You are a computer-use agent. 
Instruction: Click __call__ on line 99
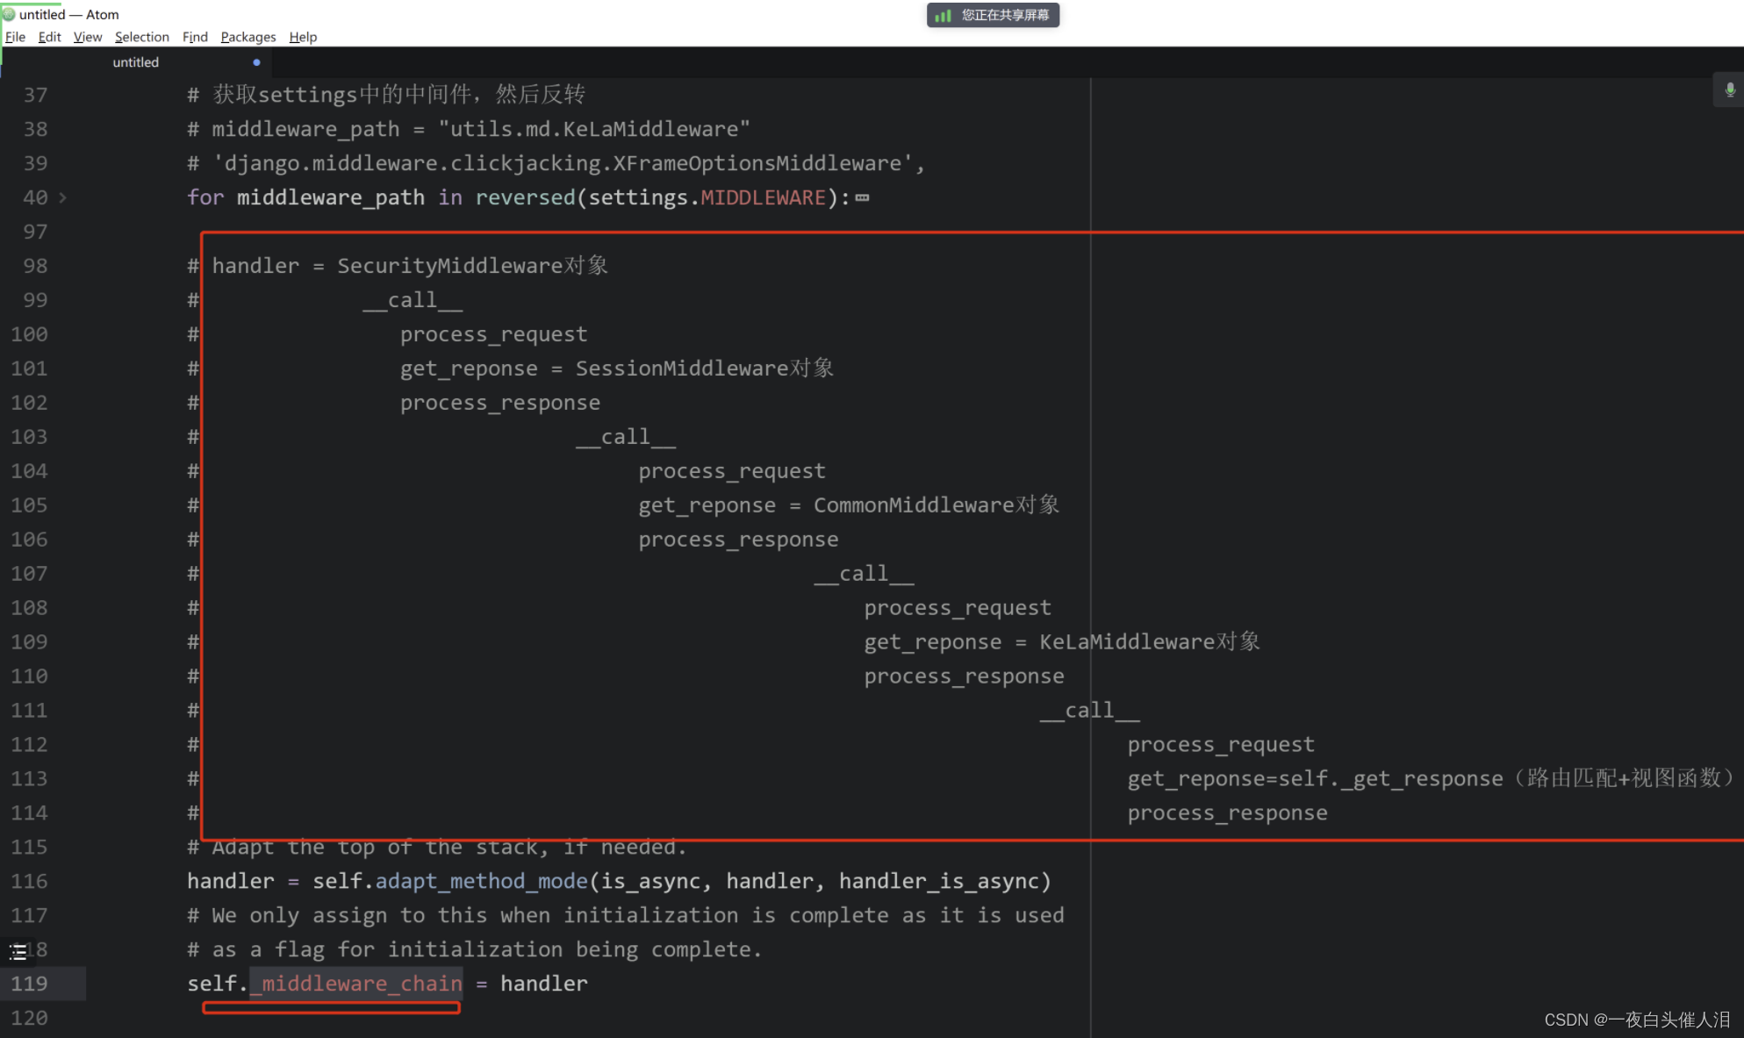[x=413, y=300]
